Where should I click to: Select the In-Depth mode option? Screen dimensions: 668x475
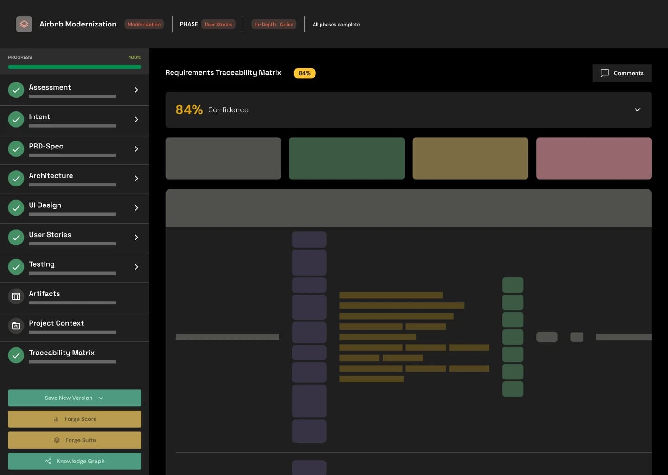tap(265, 25)
